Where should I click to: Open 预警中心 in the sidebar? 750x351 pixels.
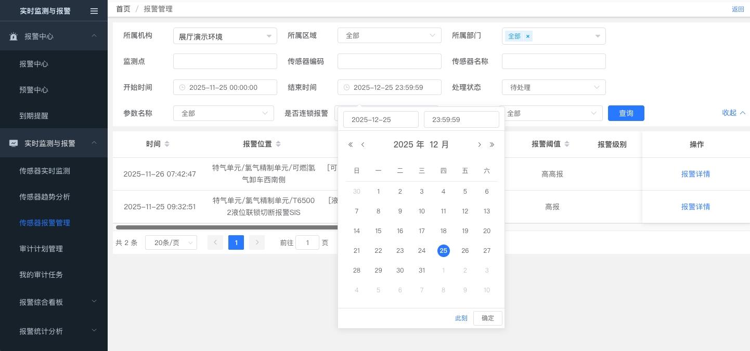click(x=34, y=90)
